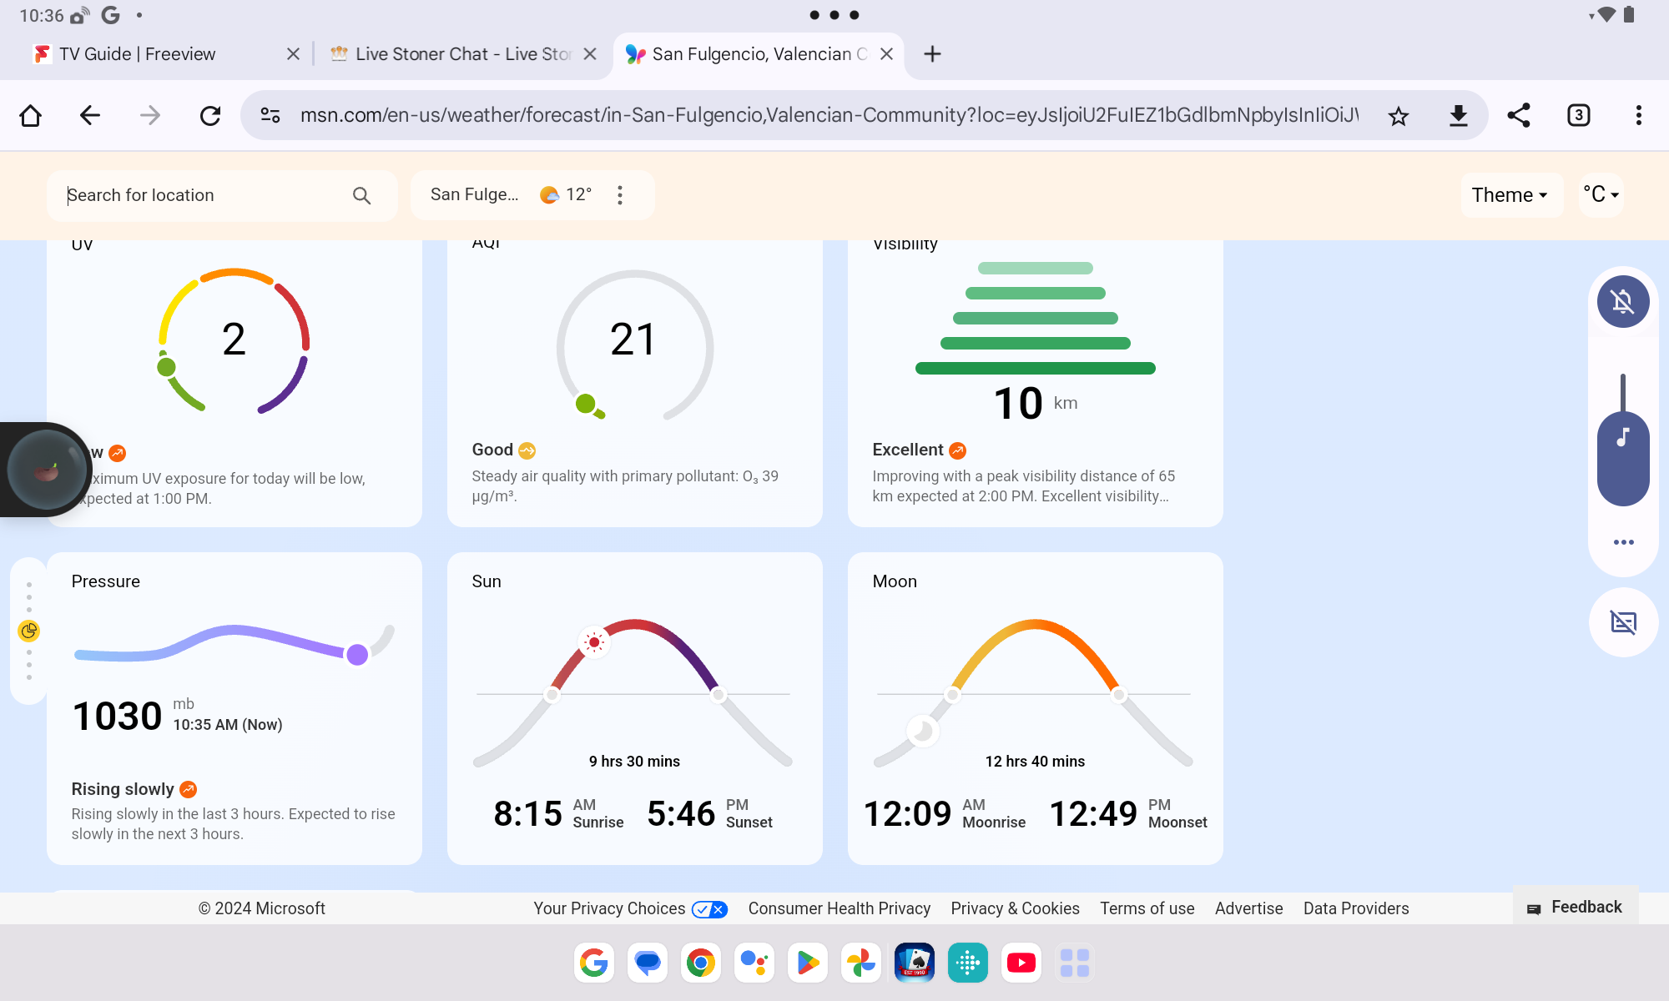The height and width of the screenshot is (1001, 1669).
Task: Open more volume options dots
Action: click(x=1624, y=542)
